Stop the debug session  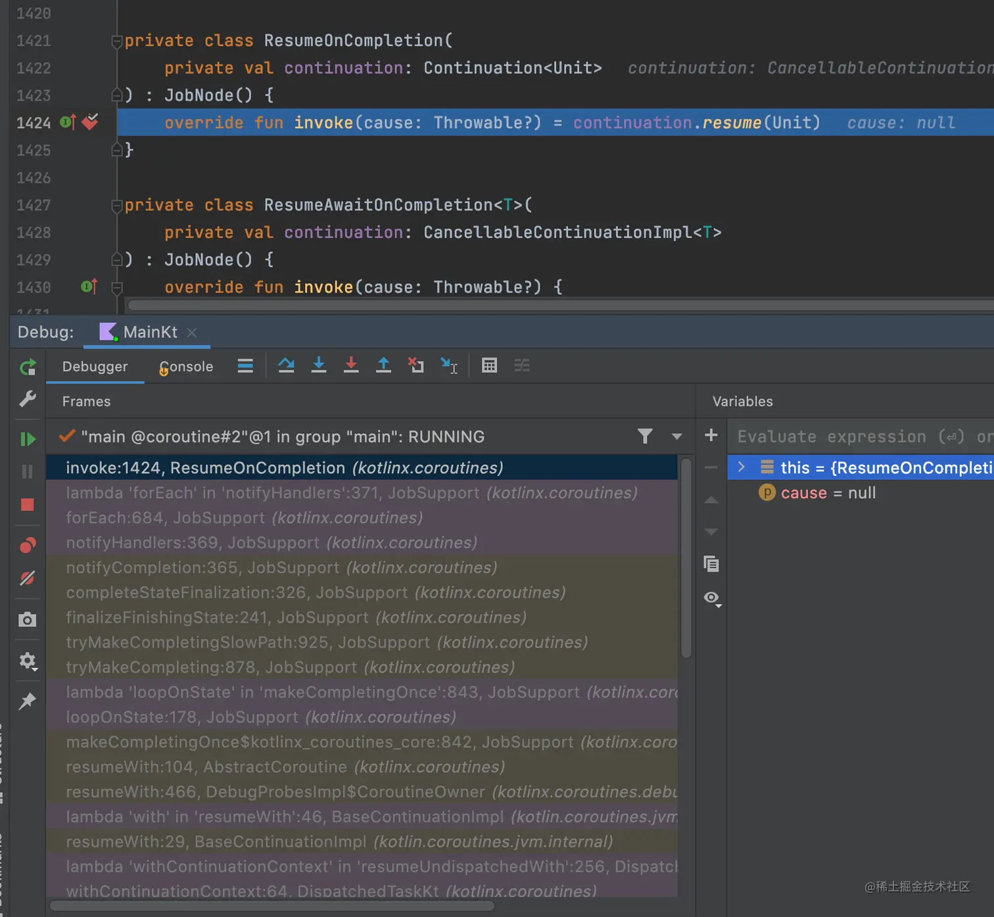pyautogui.click(x=28, y=505)
